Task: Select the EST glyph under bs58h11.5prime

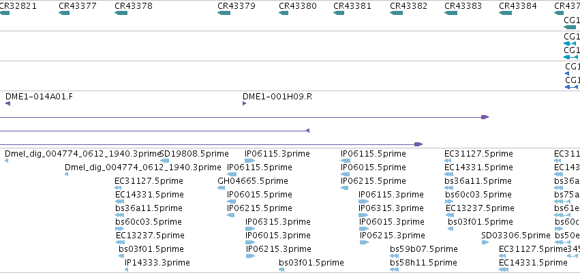Action: pos(395,270)
